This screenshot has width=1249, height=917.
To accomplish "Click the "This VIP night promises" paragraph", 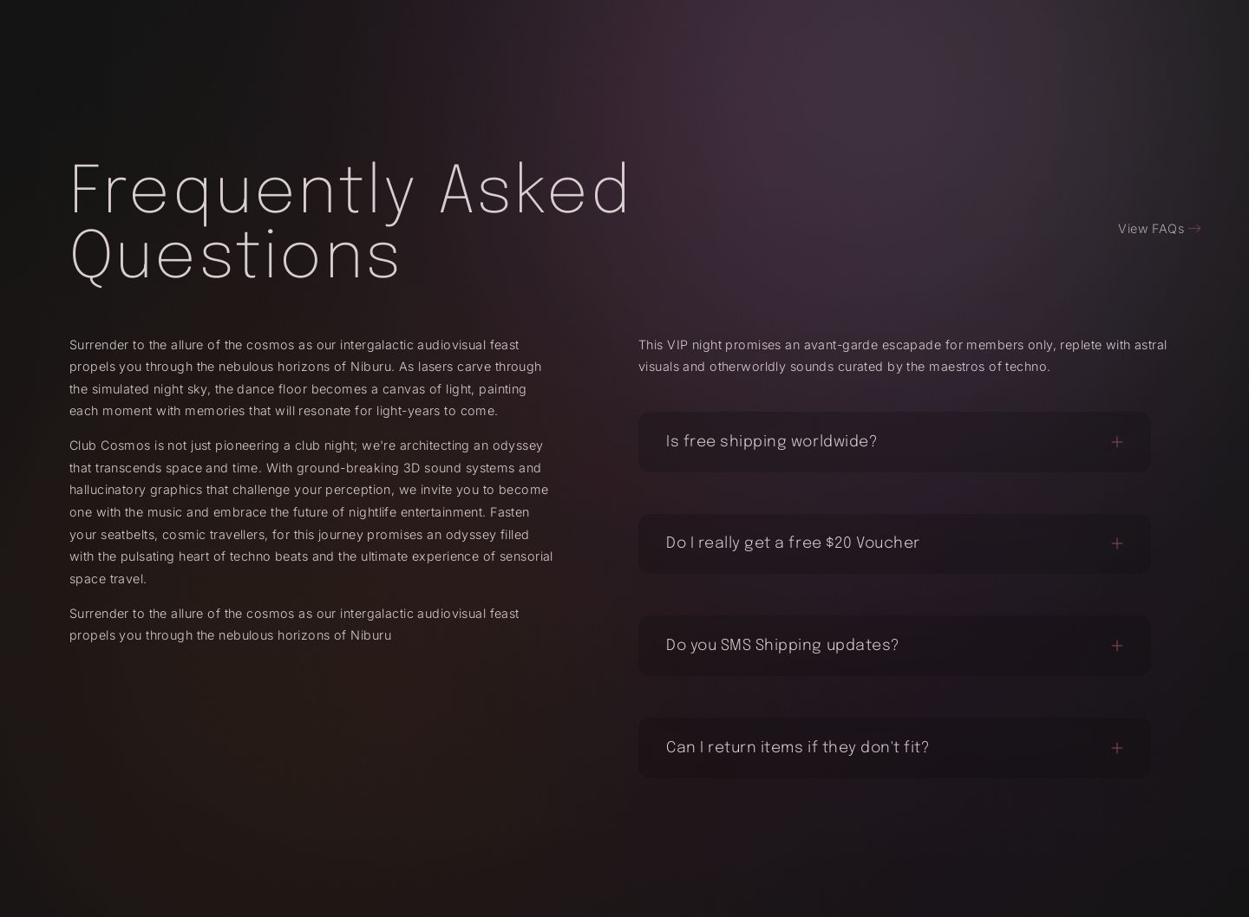I will (x=902, y=355).
